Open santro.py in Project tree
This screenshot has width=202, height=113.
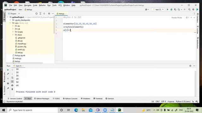pos(21,50)
